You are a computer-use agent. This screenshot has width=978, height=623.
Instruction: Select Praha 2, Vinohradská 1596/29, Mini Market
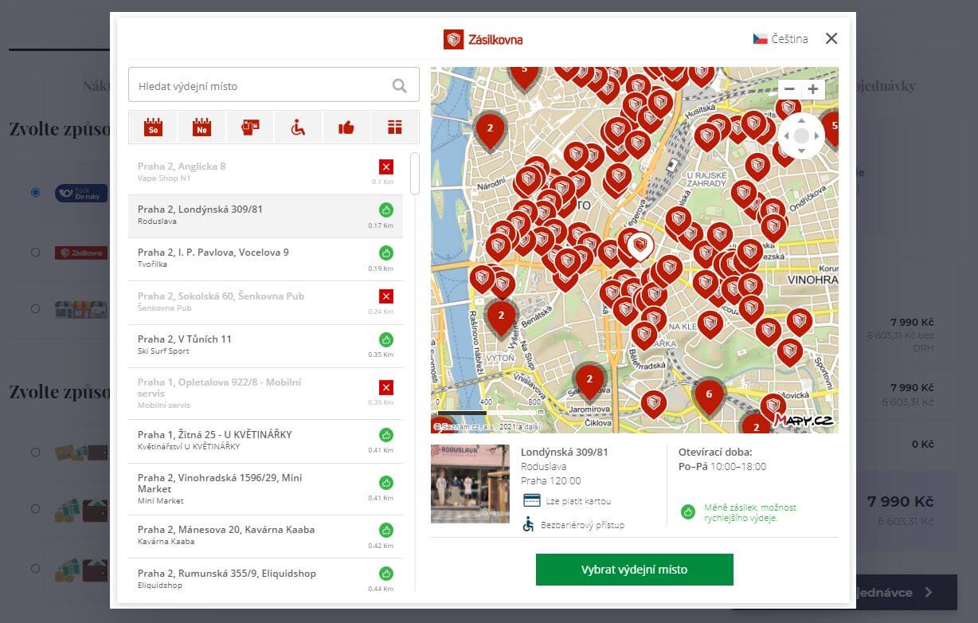(x=265, y=489)
